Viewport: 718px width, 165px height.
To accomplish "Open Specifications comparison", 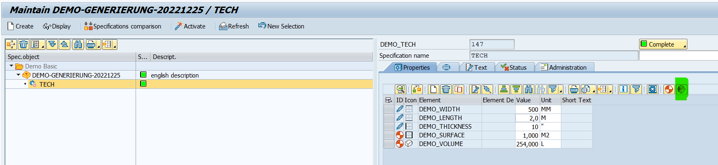I will click(123, 26).
